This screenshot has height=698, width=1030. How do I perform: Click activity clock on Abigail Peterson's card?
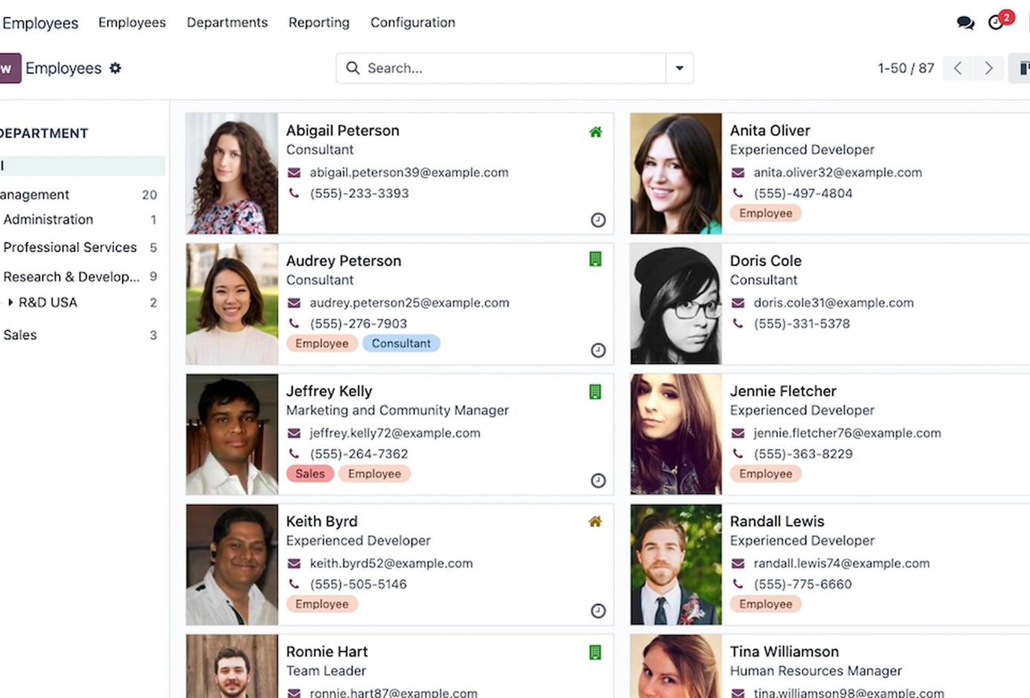pyautogui.click(x=598, y=220)
